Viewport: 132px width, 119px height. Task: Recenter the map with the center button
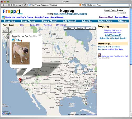[7, 31]
